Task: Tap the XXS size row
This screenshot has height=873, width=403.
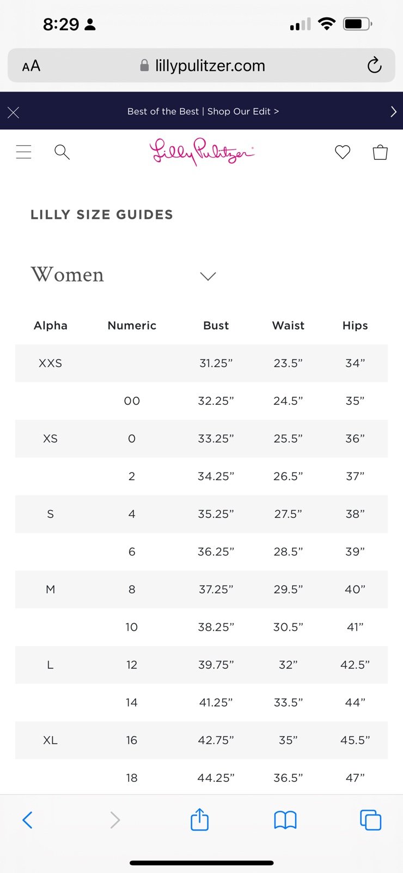Action: point(201,363)
